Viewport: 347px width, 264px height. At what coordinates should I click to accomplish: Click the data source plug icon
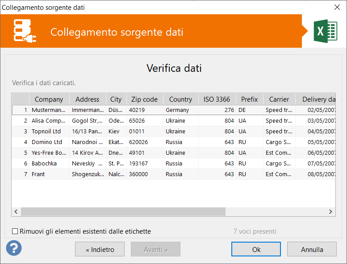(x=25, y=31)
